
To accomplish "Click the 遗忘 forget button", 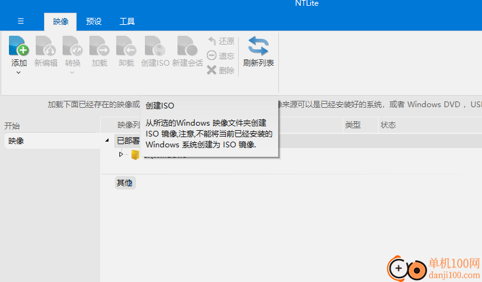I will (x=221, y=56).
